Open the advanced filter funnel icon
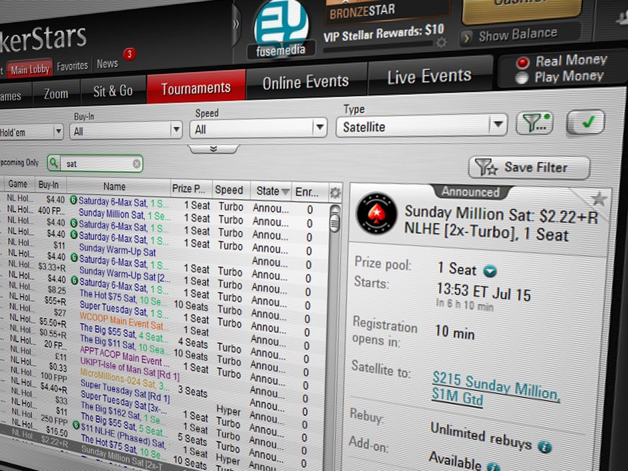 click(534, 123)
